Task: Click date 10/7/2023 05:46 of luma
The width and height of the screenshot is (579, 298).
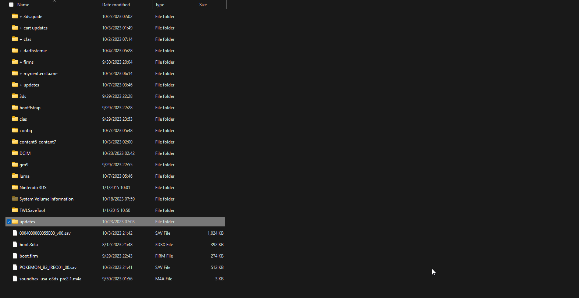Action: (x=117, y=176)
